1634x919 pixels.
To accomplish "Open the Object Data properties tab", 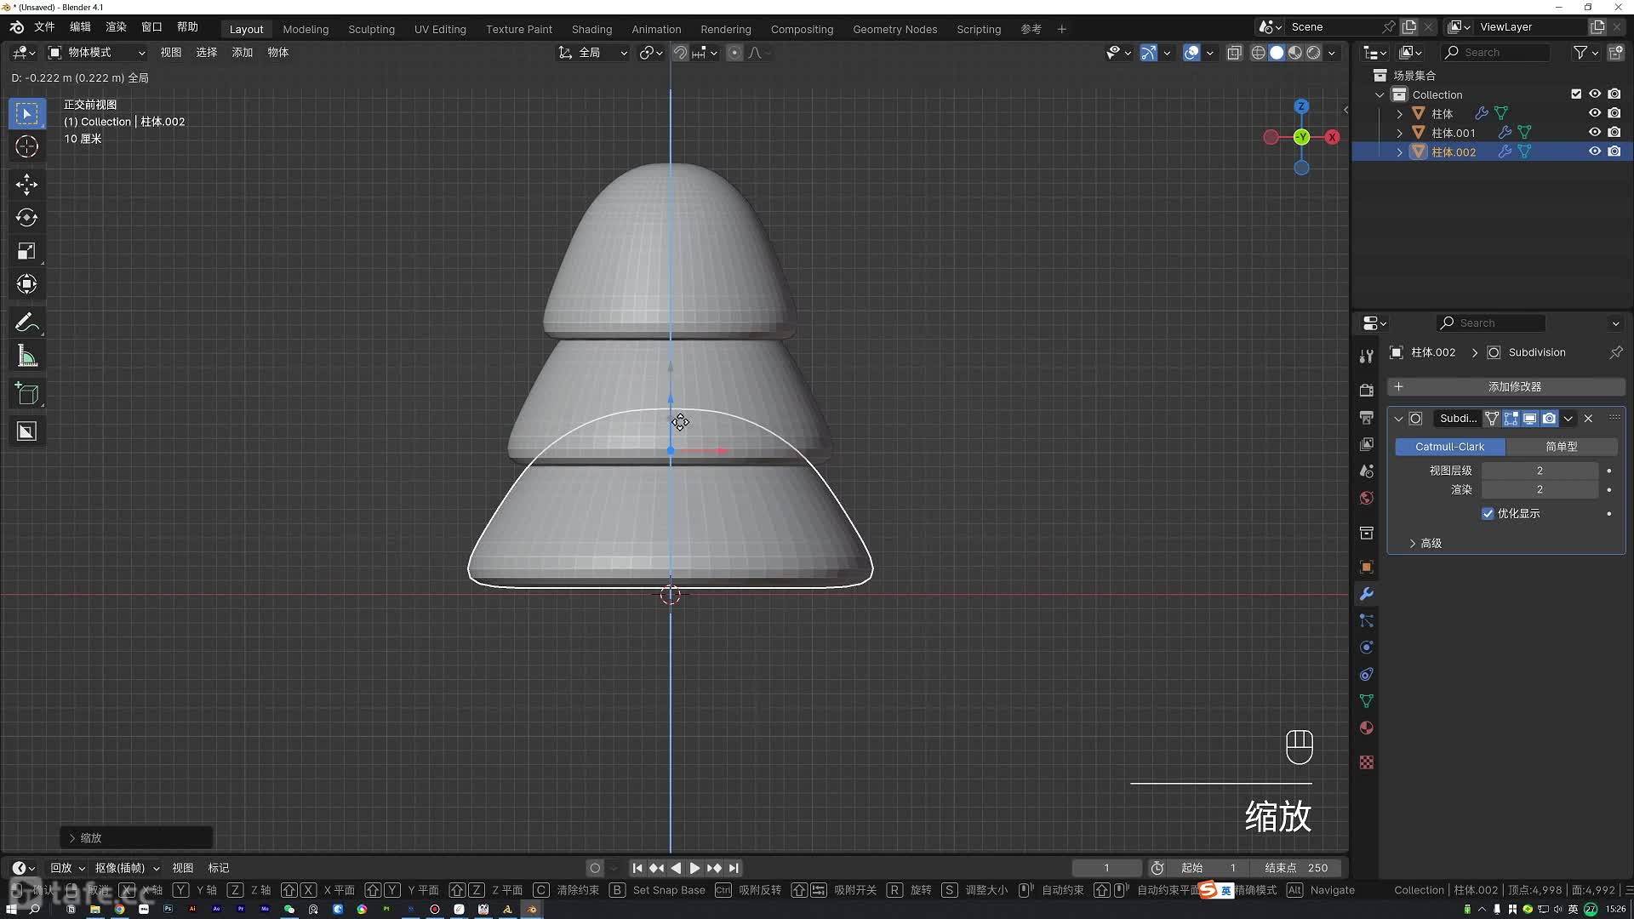I will tap(1366, 701).
